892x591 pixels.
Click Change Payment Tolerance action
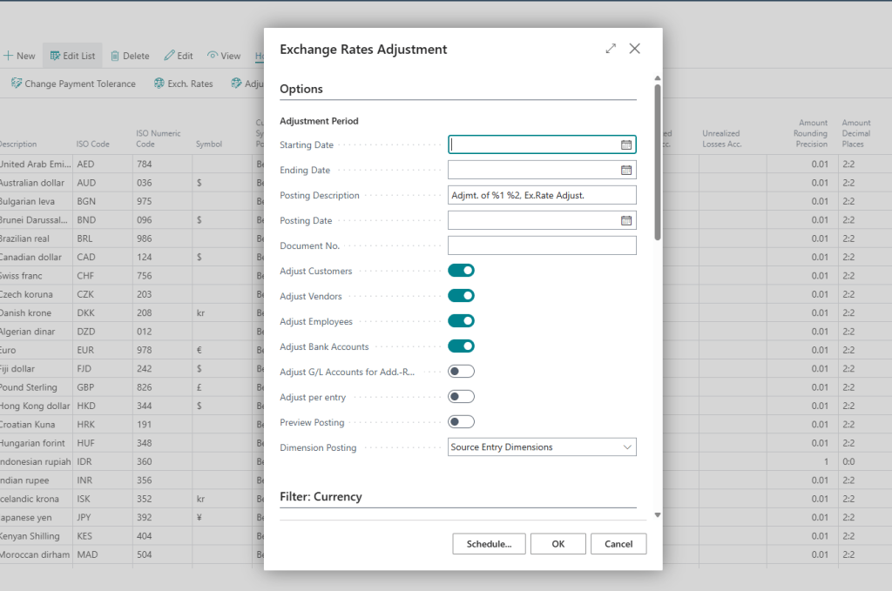pyautogui.click(x=73, y=84)
